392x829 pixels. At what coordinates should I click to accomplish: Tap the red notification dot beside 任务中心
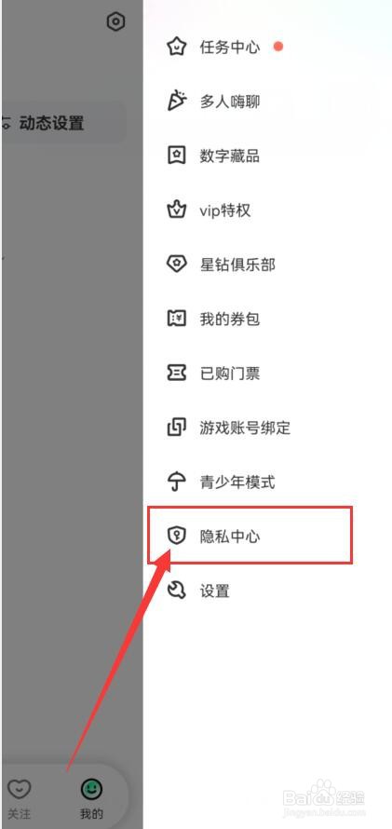(277, 47)
